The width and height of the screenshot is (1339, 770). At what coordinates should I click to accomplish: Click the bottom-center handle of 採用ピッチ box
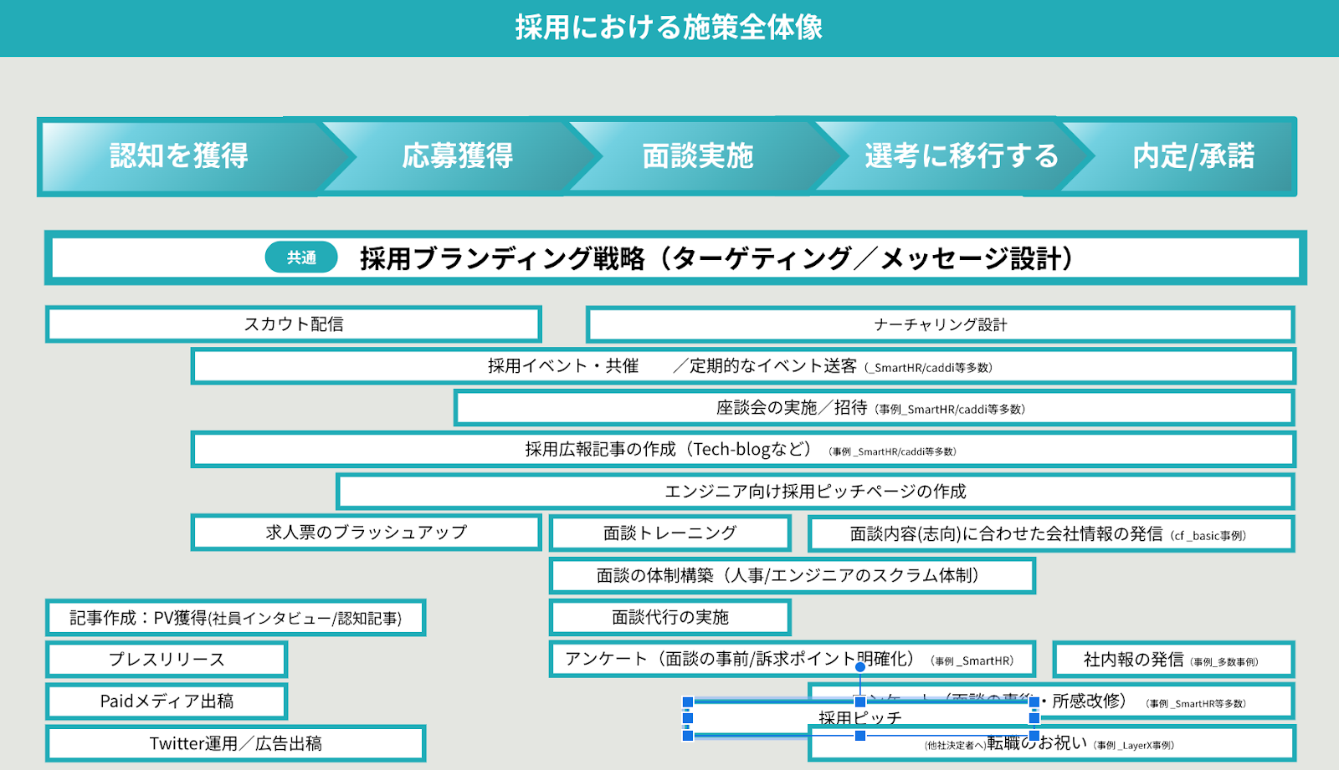click(x=860, y=735)
